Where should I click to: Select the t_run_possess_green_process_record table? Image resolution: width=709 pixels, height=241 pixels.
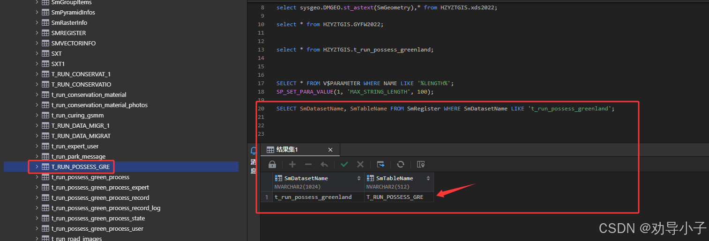(x=100, y=197)
